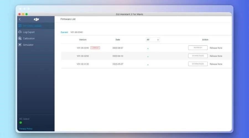Click the DJI logo
This screenshot has width=249, height=138.
click(x=36, y=19)
